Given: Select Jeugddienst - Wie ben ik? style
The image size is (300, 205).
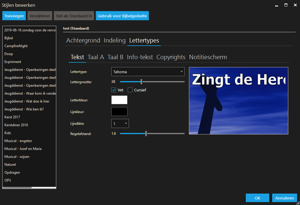Looking at the screenshot, I should coord(29,109).
